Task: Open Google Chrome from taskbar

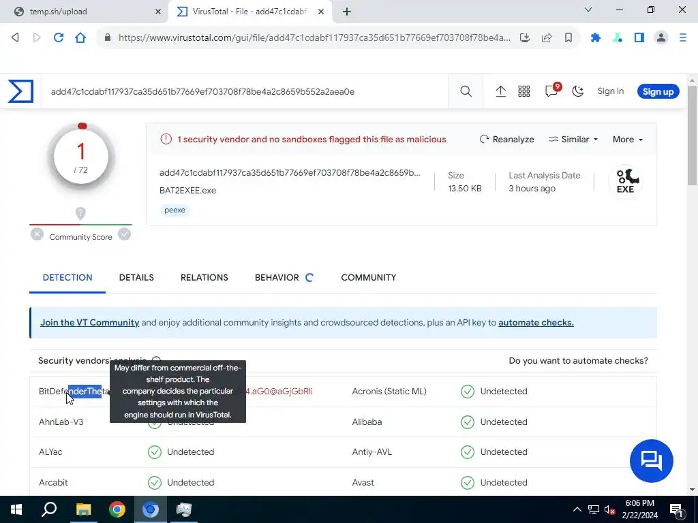Action: (117, 509)
